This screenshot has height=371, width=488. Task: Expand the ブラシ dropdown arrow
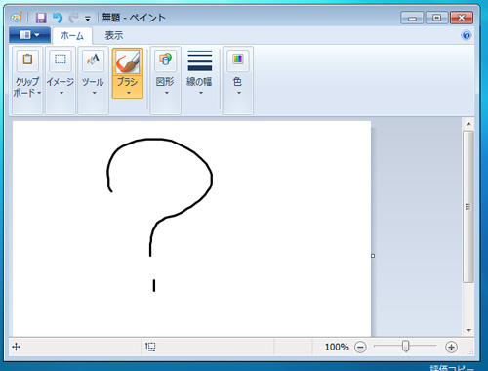point(128,94)
